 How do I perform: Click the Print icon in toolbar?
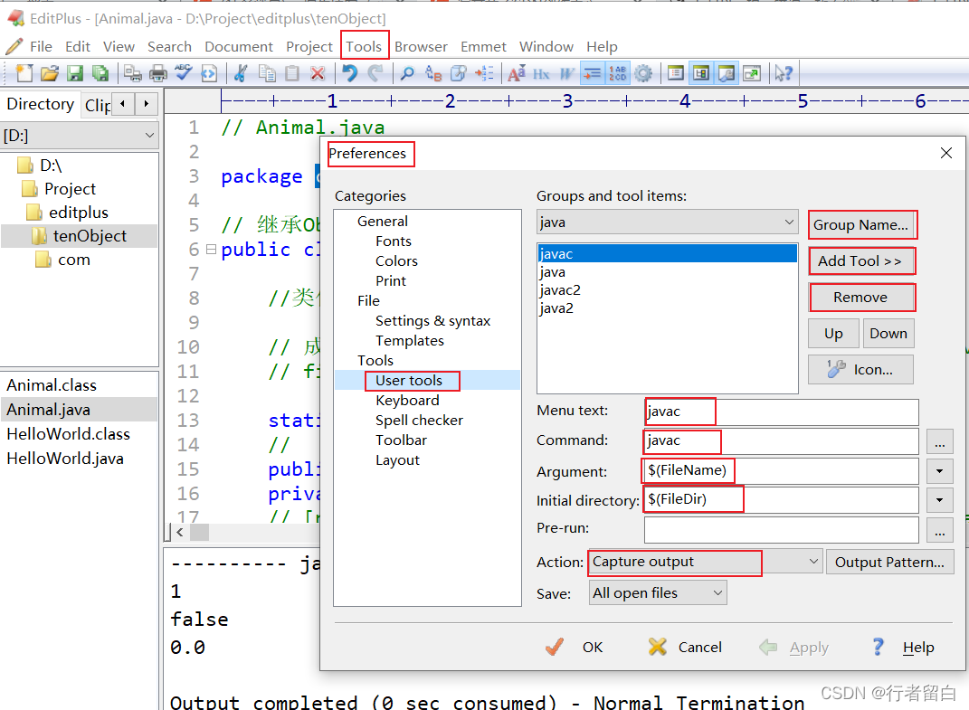pyautogui.click(x=158, y=73)
